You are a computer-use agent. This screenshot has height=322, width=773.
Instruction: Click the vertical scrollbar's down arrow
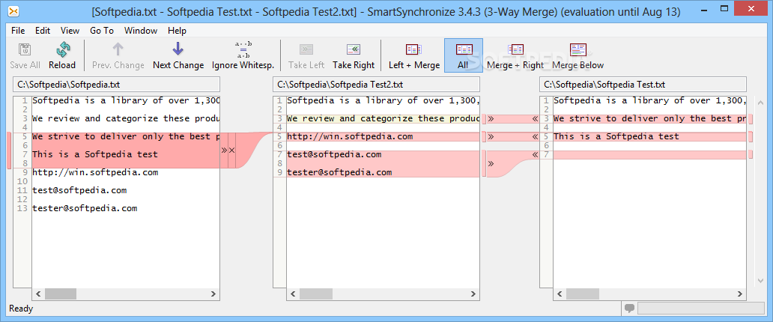[760, 281]
